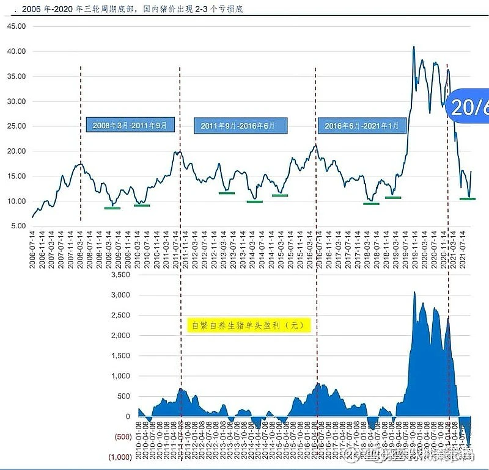The height and width of the screenshot is (470, 489).
Task: Click the 40.00 price axis value
Action: click(x=17, y=51)
